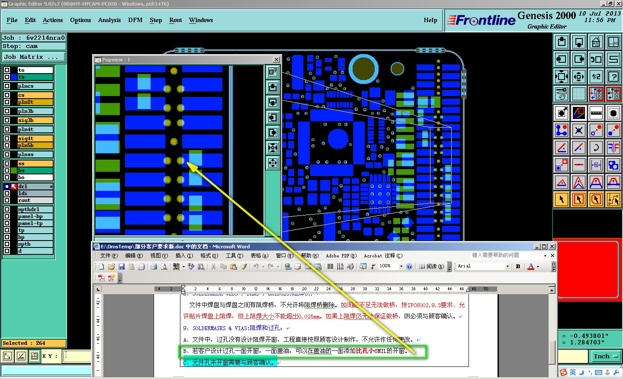The image size is (623, 379).
Task: Click the Format Painter brush in Word
Action: click(244, 267)
